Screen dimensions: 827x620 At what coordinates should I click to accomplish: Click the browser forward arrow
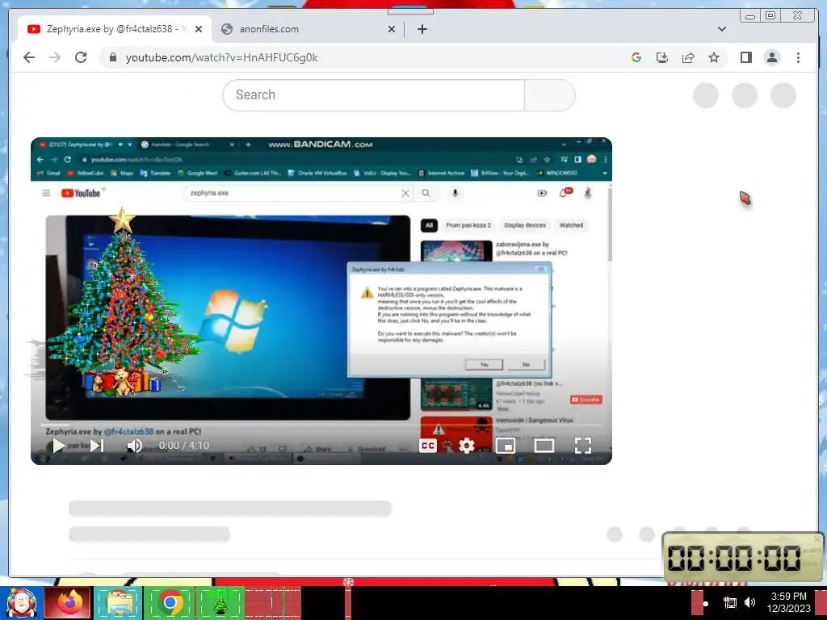tap(55, 57)
